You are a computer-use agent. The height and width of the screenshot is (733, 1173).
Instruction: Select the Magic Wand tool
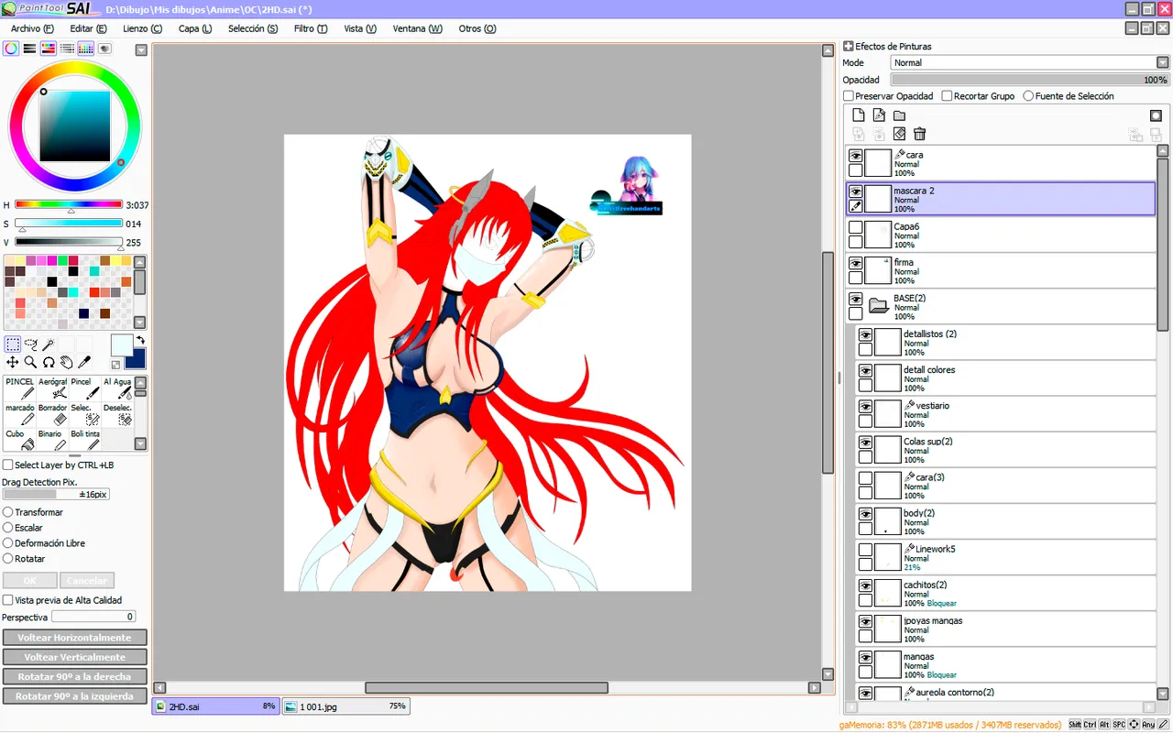48,345
